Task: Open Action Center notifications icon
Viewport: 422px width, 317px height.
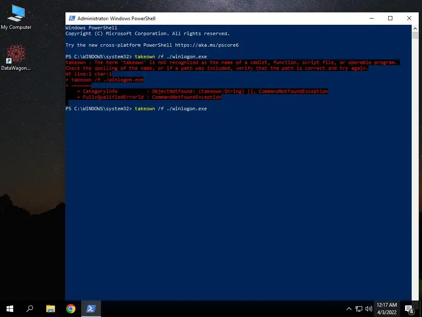Action: click(409, 309)
